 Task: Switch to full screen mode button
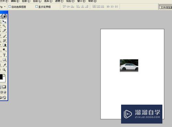[x=5, y=92]
